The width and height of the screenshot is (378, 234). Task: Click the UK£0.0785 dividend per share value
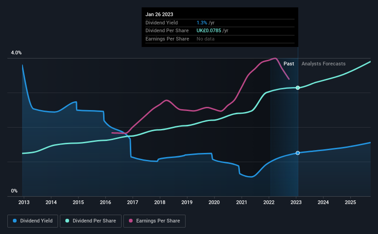(x=209, y=31)
